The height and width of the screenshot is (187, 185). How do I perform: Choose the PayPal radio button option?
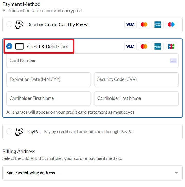(9, 131)
